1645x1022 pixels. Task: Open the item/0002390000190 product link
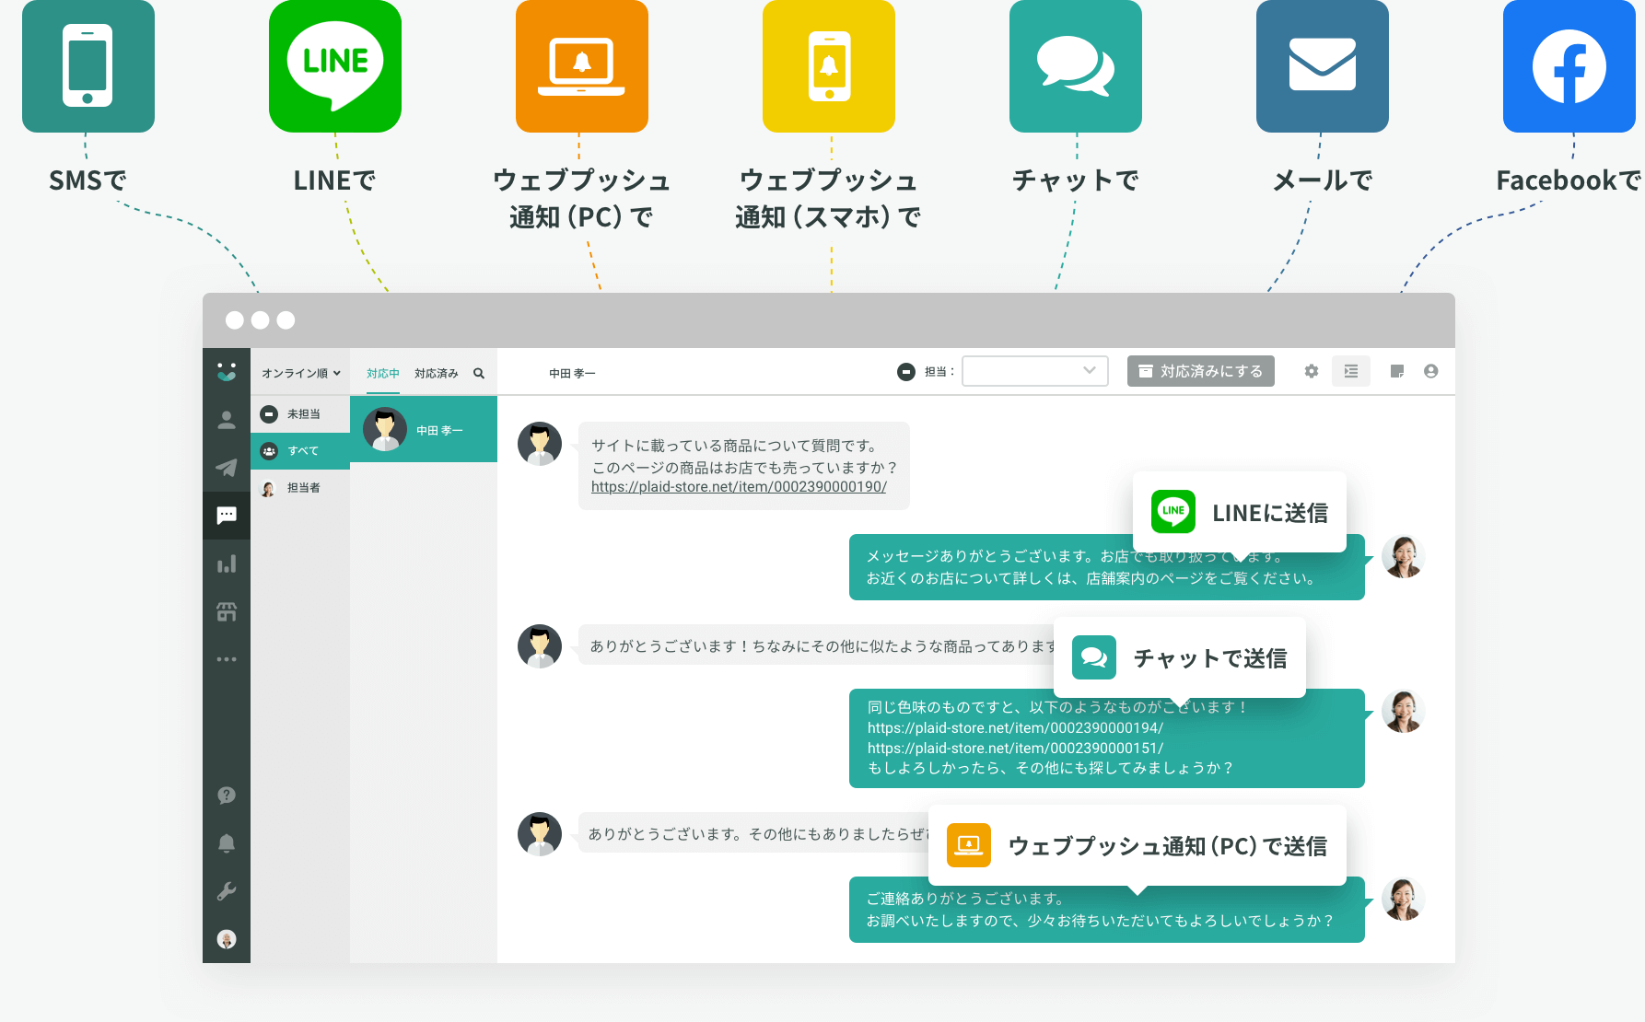pos(739,486)
